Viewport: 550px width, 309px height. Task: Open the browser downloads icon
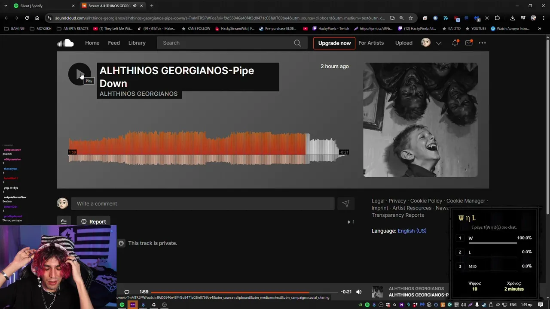pos(513,18)
